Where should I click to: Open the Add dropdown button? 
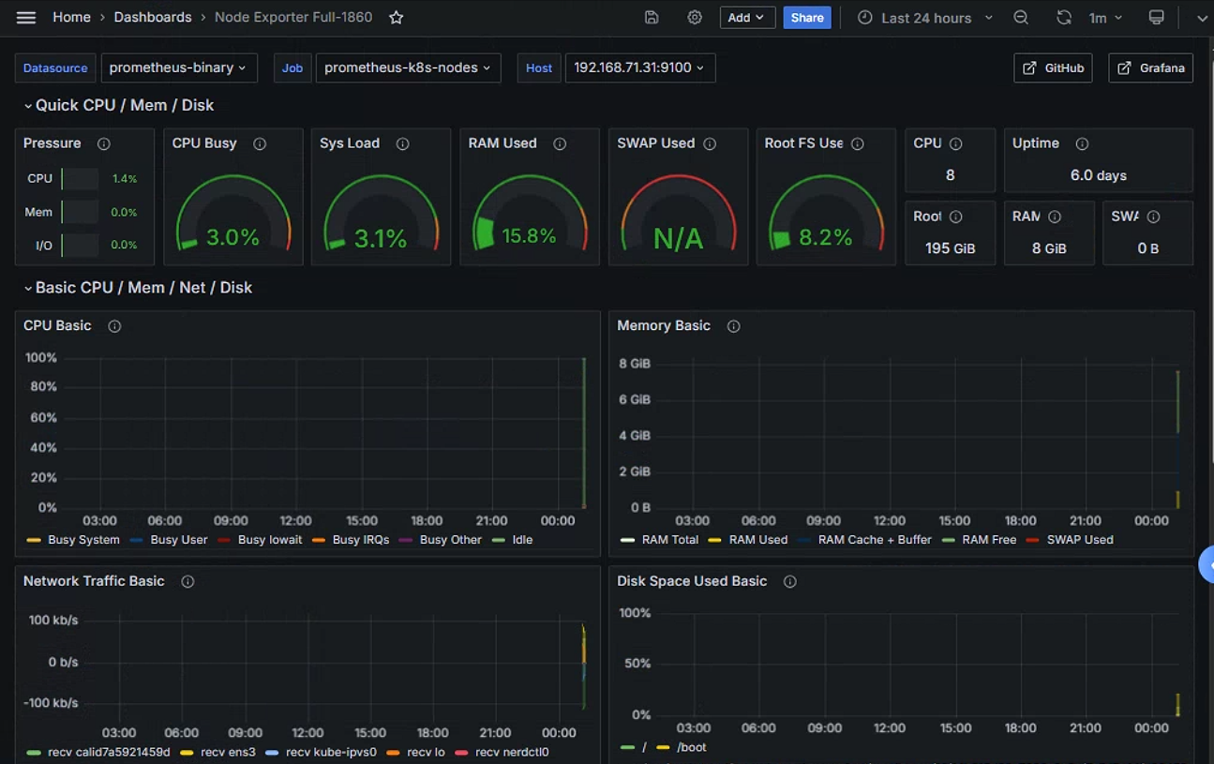click(746, 18)
